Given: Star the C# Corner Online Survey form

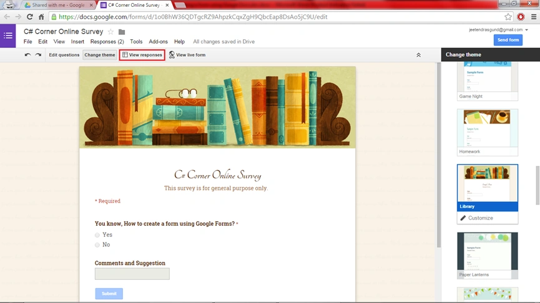Looking at the screenshot, I should [x=110, y=32].
